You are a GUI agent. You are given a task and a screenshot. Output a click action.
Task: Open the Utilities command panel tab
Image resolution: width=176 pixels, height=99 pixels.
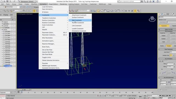click(x=173, y=14)
